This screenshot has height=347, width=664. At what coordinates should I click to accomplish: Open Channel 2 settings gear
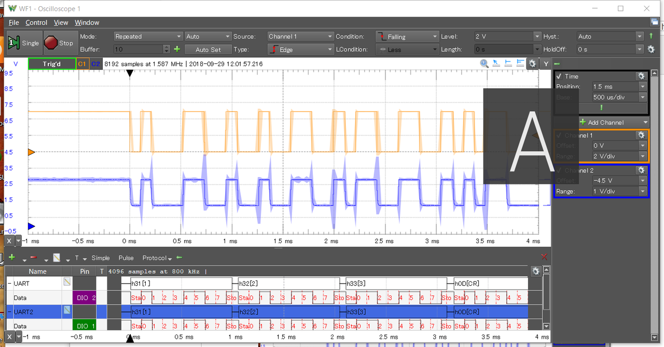tap(641, 170)
